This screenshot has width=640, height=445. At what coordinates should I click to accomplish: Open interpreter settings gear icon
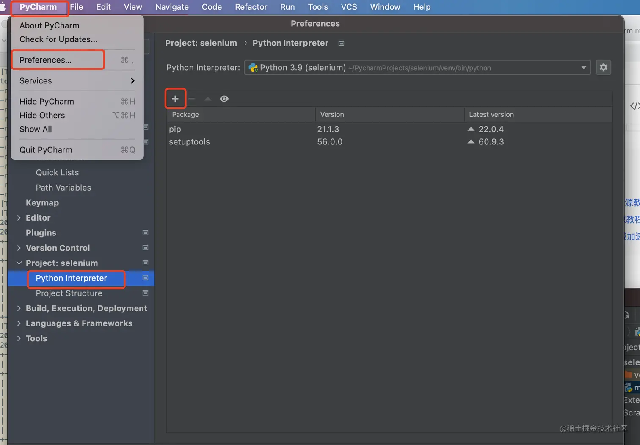click(604, 67)
